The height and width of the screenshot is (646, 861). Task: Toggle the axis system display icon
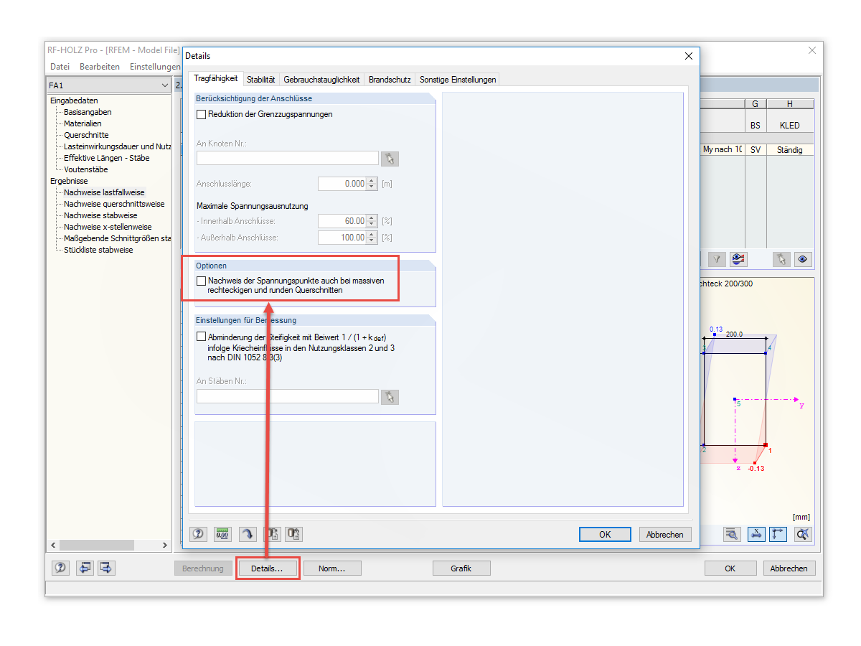click(778, 534)
